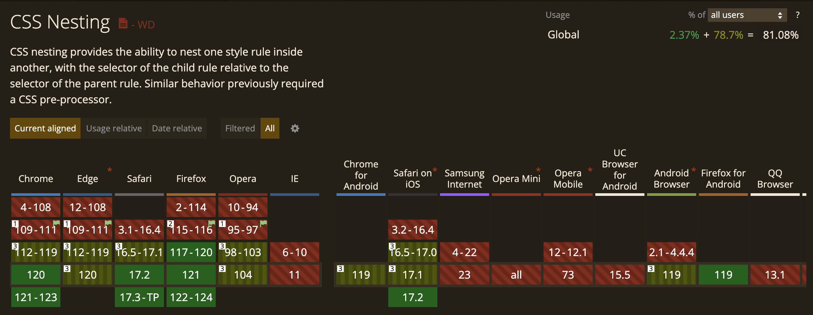Click the purple Samsung Internet color bar
Image resolution: width=813 pixels, height=315 pixels.
464,195
